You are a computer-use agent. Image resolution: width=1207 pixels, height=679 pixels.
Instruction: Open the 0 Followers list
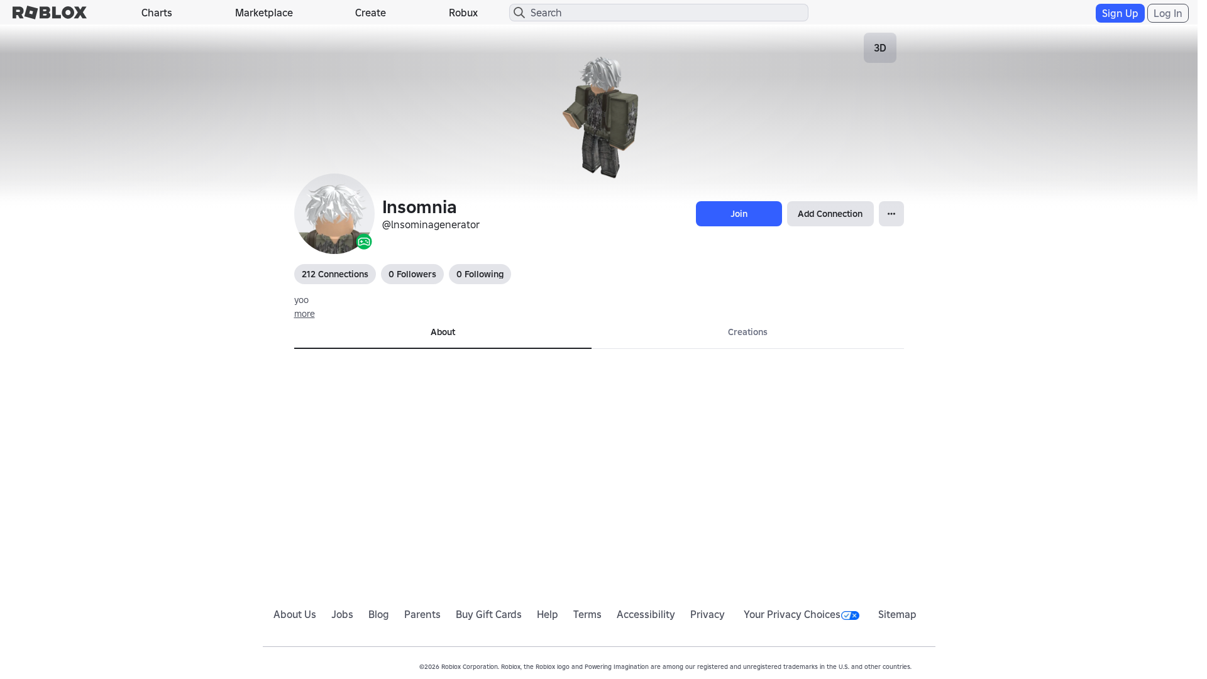[x=412, y=274]
